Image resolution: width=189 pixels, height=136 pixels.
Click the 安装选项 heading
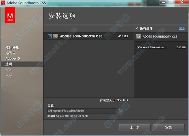click(62, 16)
